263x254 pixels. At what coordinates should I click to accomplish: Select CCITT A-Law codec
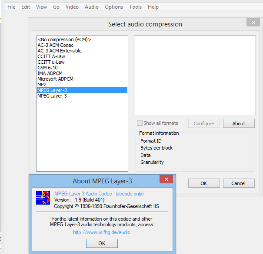point(82,56)
